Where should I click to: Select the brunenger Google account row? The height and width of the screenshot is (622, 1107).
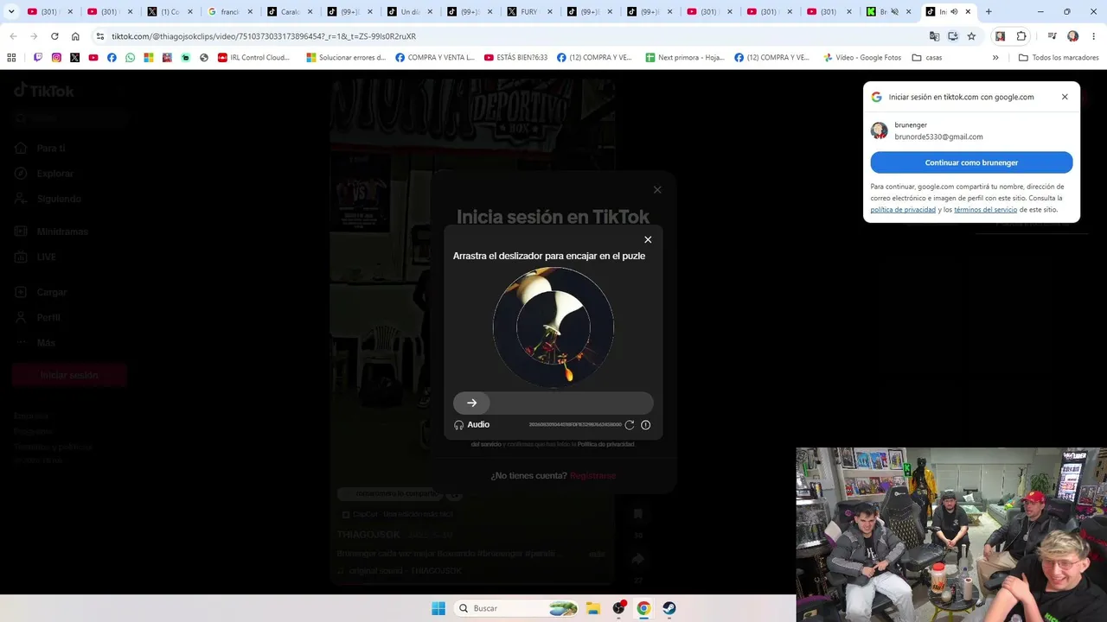coord(971,130)
